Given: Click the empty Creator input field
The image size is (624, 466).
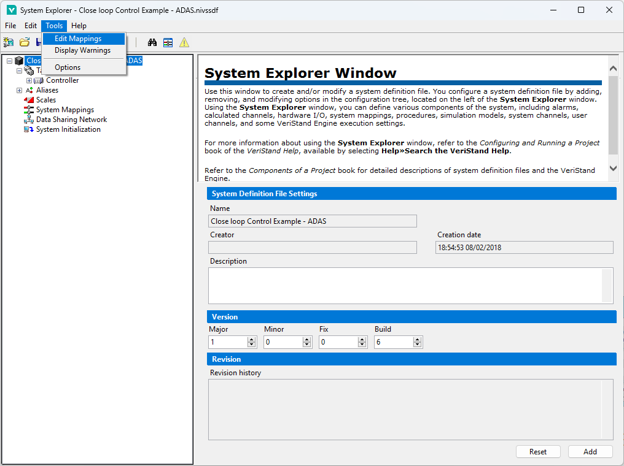Looking at the screenshot, I should pos(313,248).
